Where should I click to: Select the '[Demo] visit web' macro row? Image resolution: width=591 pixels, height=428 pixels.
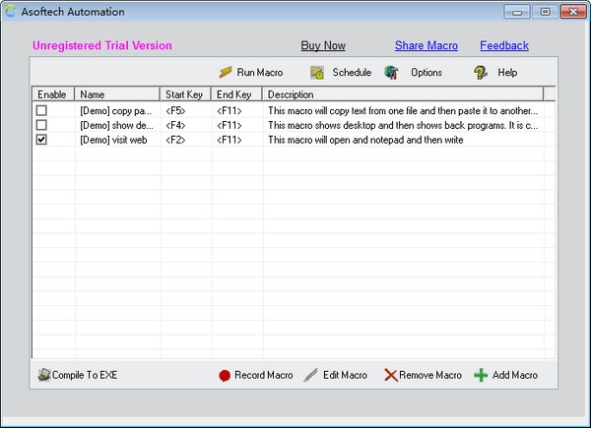114,140
